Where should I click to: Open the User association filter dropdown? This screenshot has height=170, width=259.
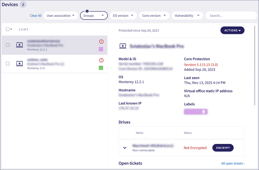click(61, 16)
